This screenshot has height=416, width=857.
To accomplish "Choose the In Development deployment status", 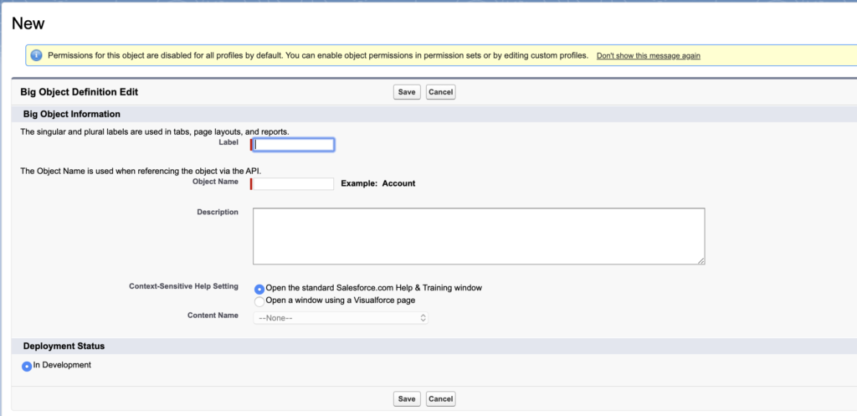I will [27, 367].
